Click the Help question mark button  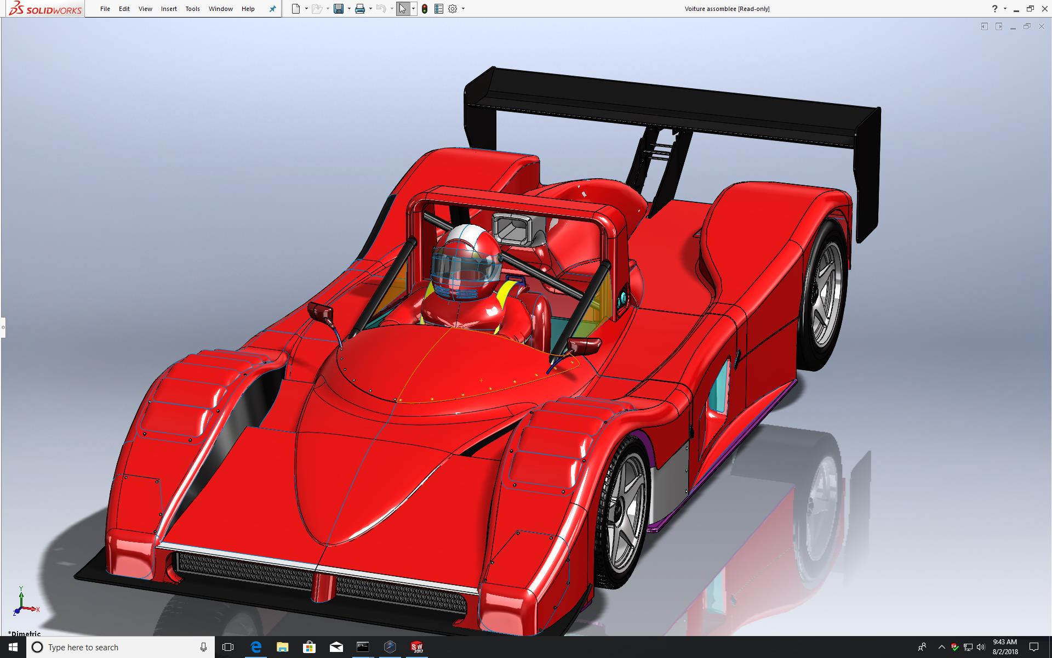tap(994, 9)
